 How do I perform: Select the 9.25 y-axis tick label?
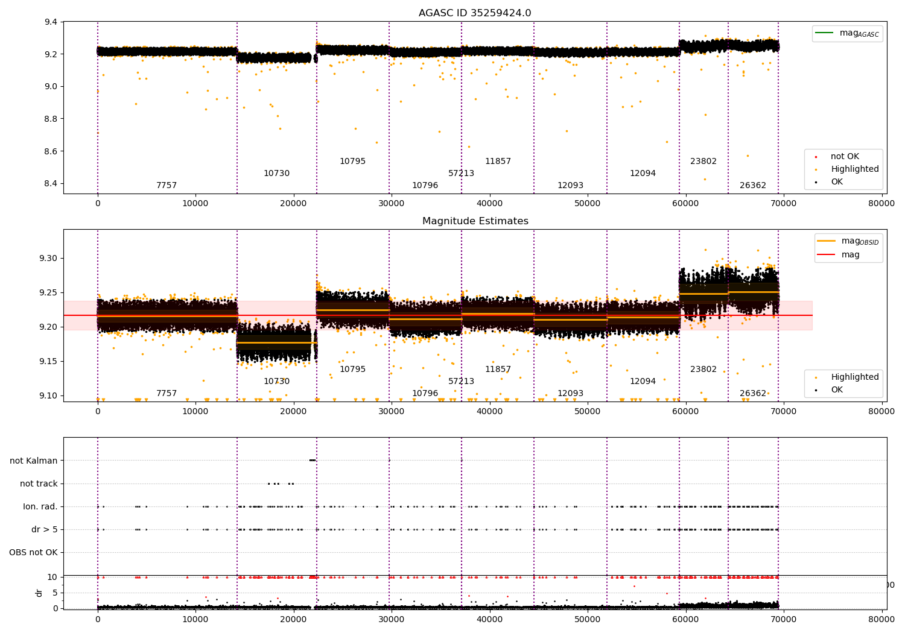[x=49, y=293]
